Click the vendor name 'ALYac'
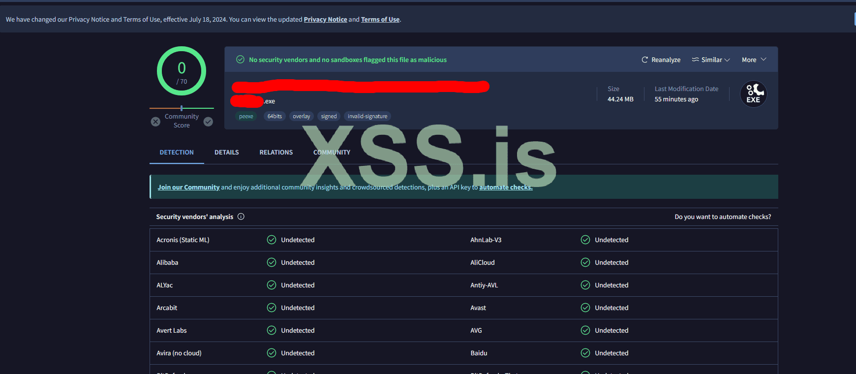 pos(165,285)
